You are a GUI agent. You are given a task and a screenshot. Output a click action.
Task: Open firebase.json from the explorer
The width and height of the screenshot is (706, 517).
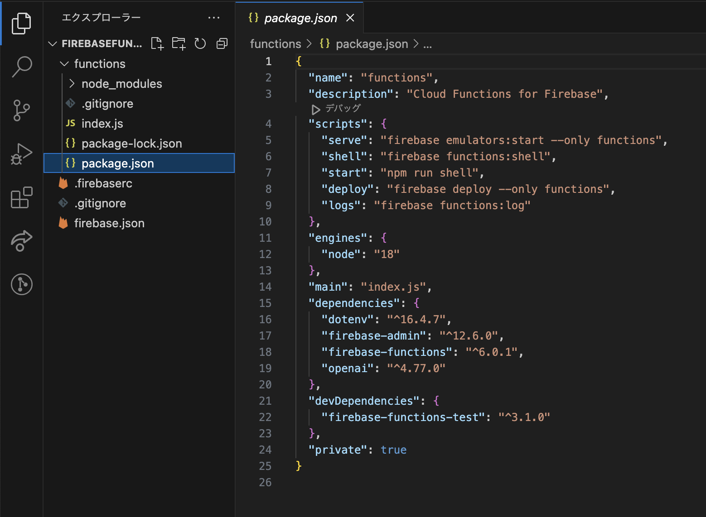point(109,223)
